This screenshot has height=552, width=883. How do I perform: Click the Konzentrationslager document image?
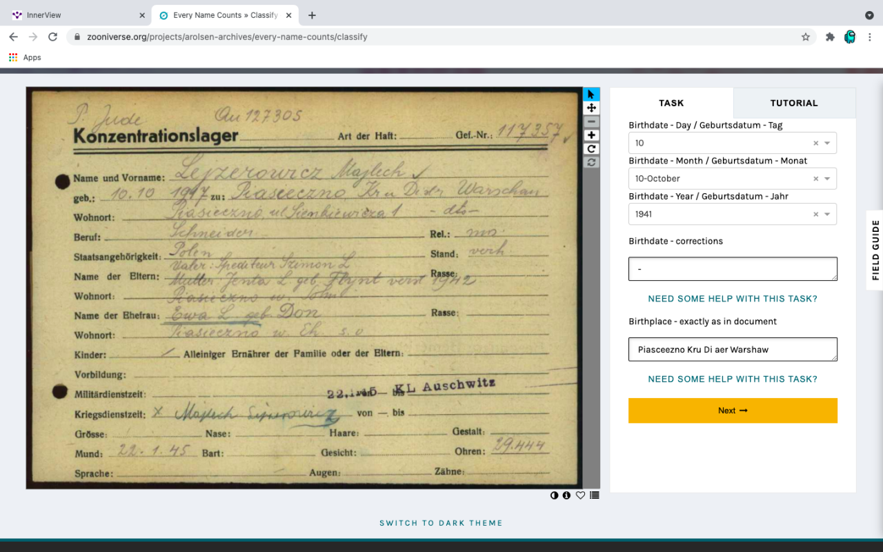[x=304, y=288]
